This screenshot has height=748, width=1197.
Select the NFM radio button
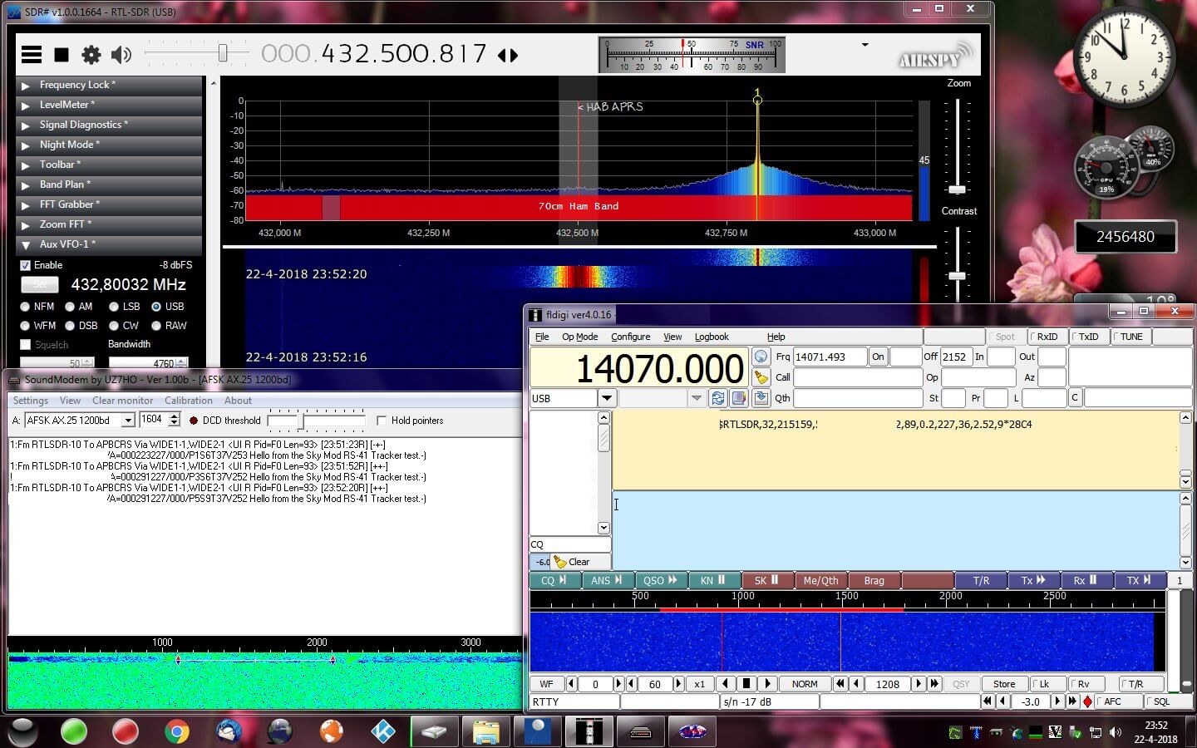(26, 307)
